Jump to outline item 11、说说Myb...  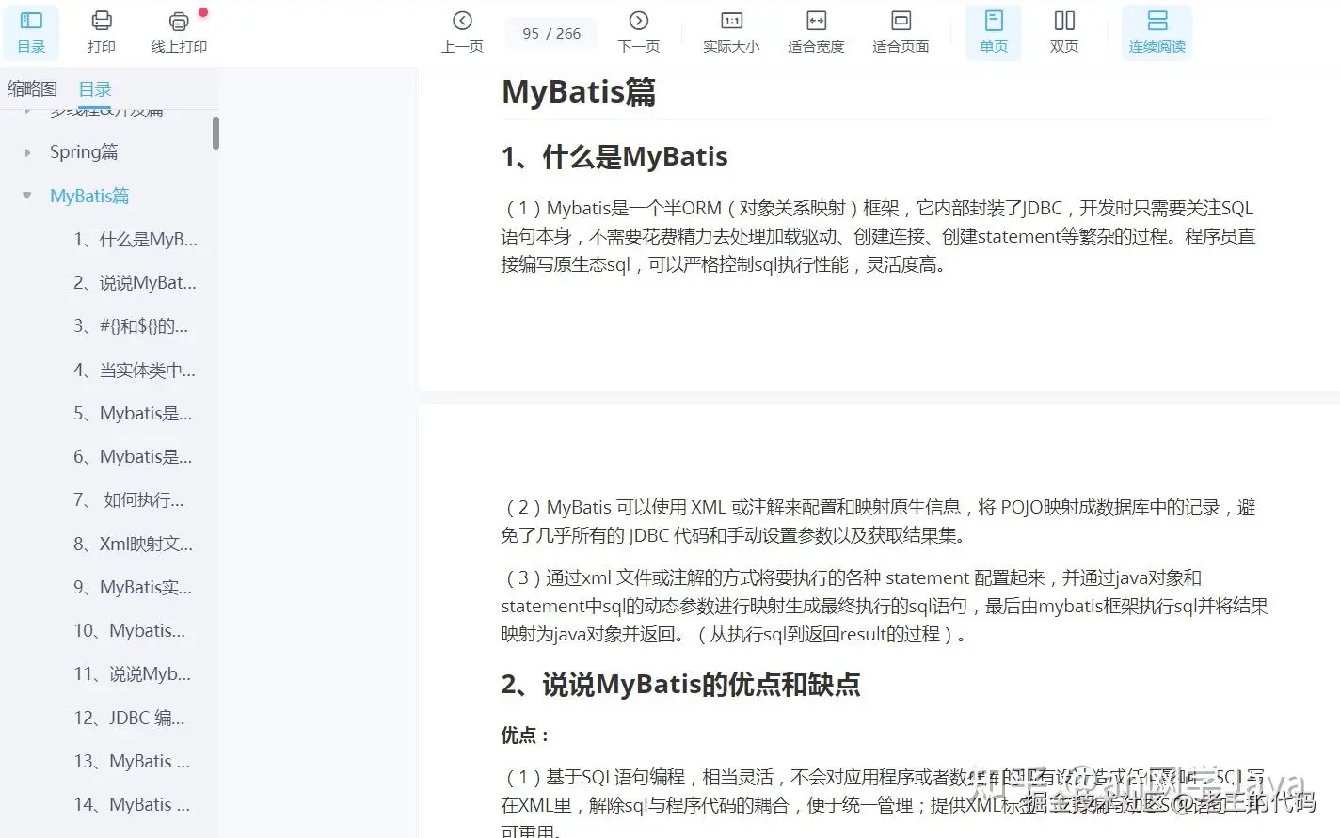coord(133,673)
